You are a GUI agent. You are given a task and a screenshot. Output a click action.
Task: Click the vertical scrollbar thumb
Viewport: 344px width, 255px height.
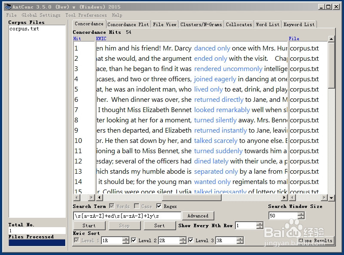(331, 65)
